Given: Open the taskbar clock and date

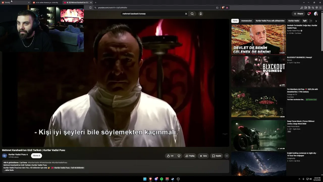Looking at the screenshot, I should tap(317, 179).
